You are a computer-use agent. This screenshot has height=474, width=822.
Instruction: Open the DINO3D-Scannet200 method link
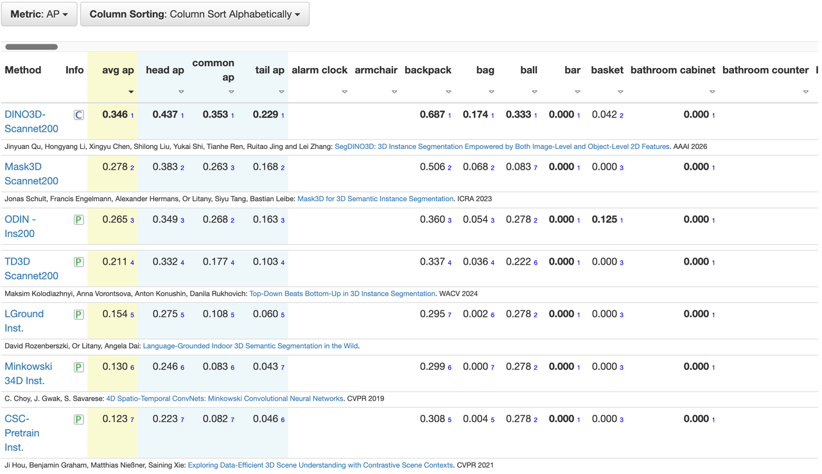[31, 121]
